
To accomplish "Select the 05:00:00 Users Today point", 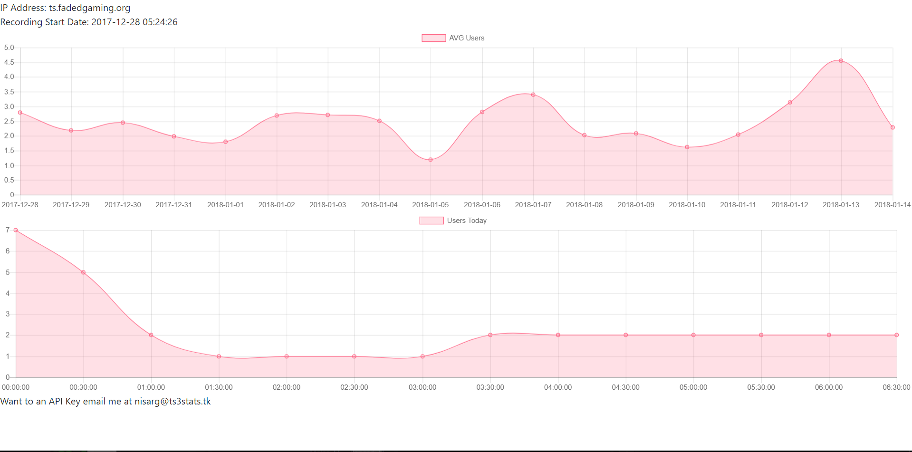I will pyautogui.click(x=693, y=335).
